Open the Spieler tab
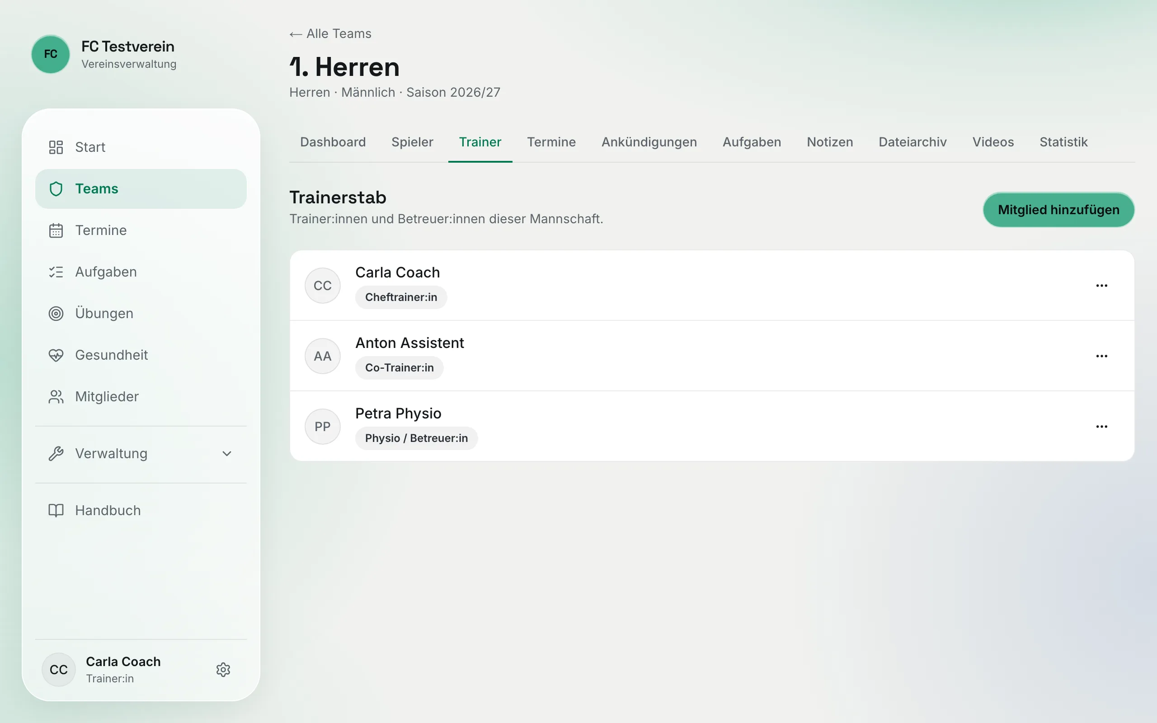1157x723 pixels. [412, 142]
